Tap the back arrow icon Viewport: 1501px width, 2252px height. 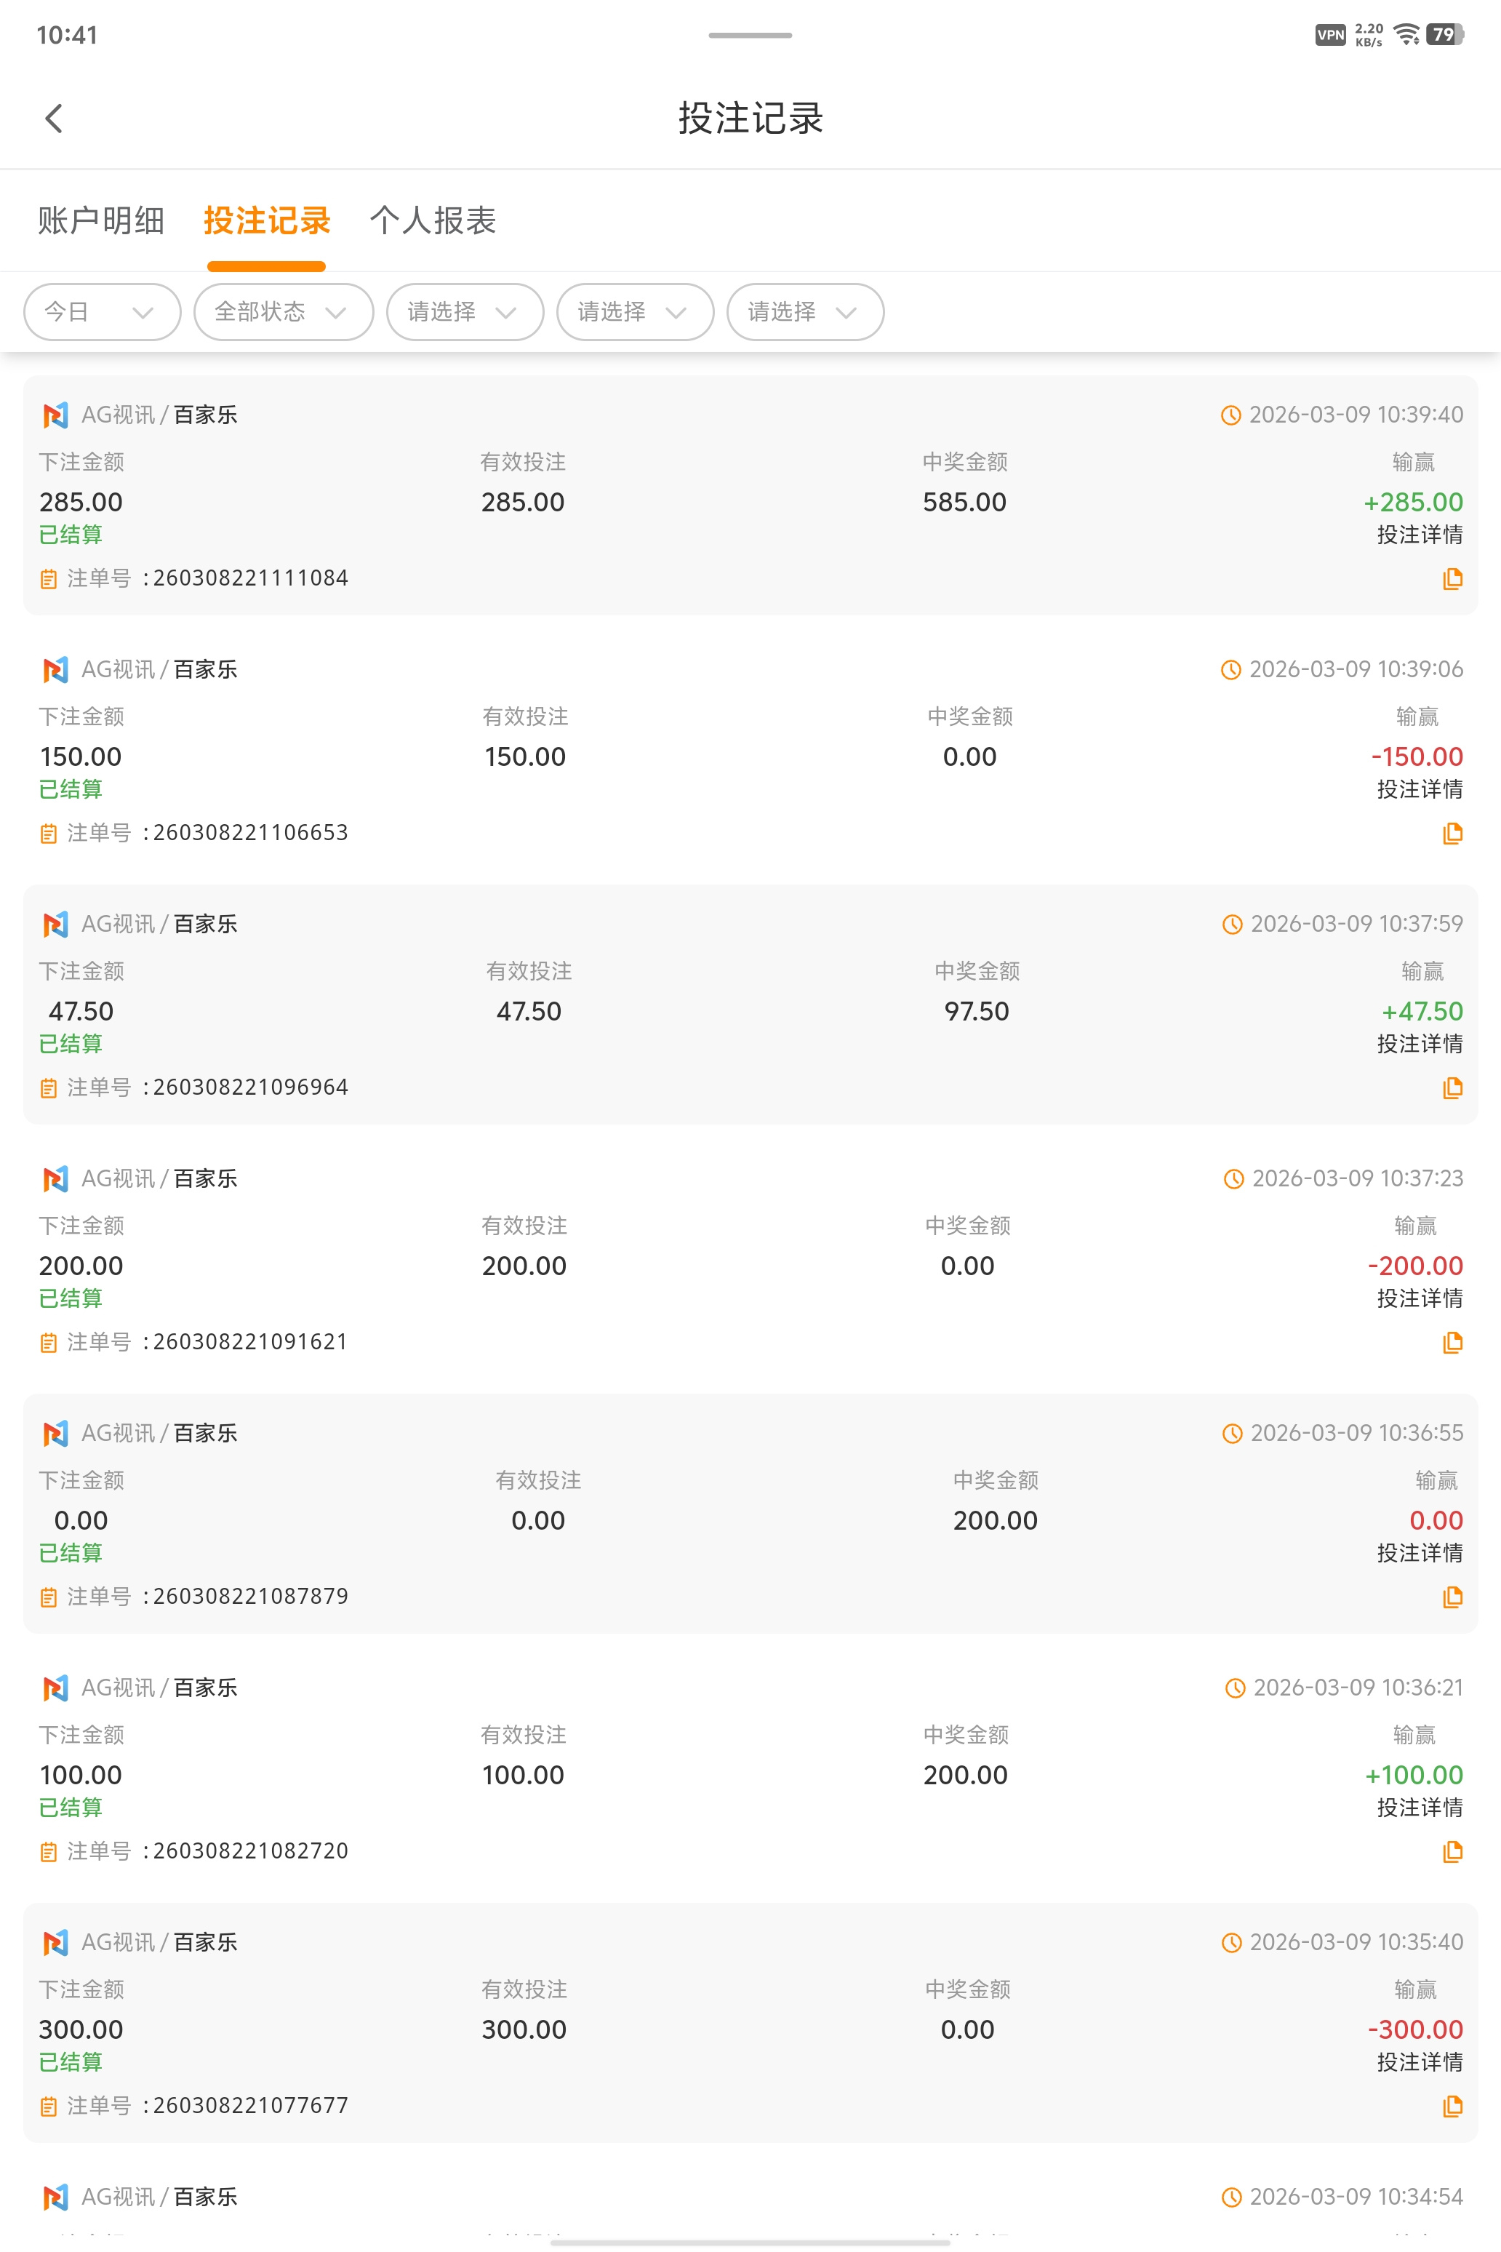point(54,119)
